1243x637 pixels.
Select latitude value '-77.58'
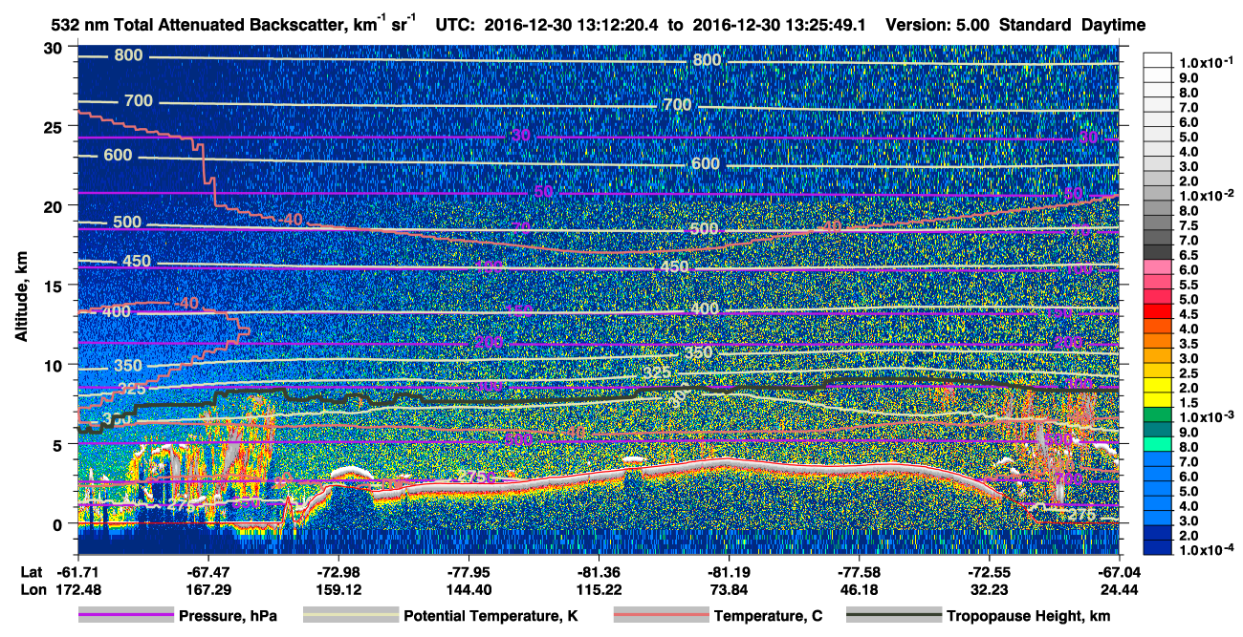click(x=859, y=573)
